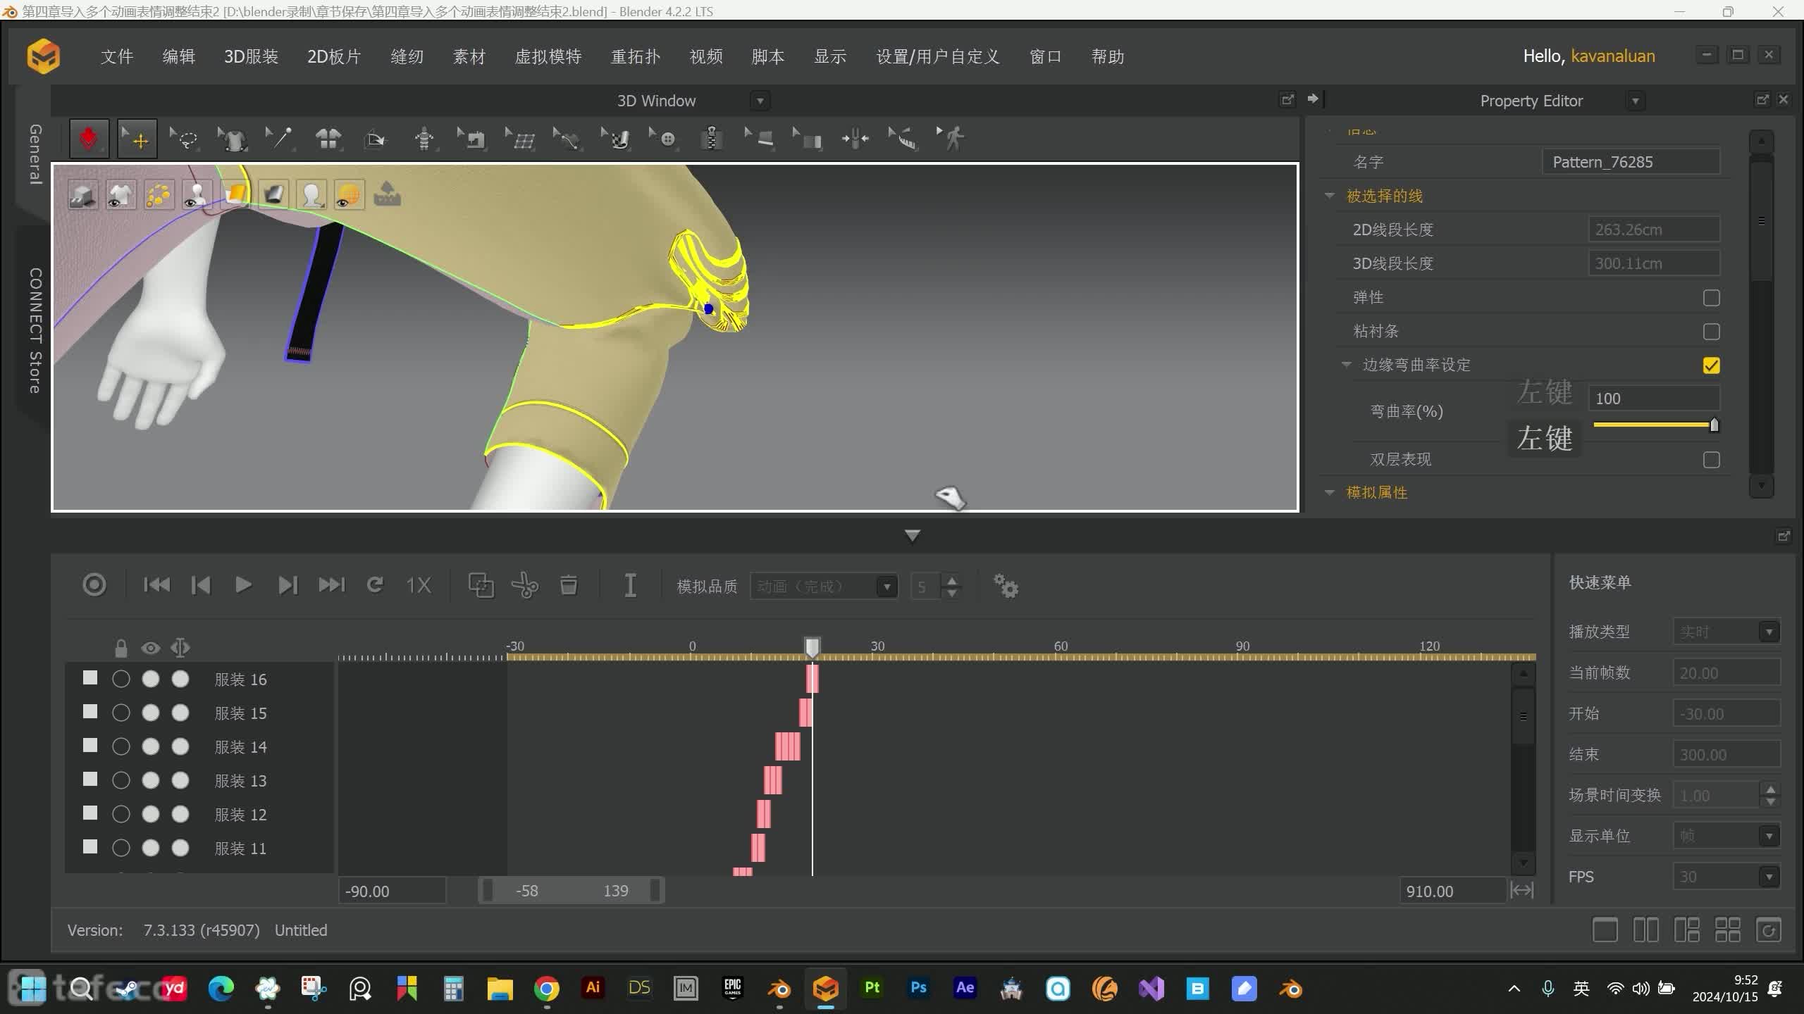
Task: Toggle the lock circle for 服装 11
Action: point(121,848)
